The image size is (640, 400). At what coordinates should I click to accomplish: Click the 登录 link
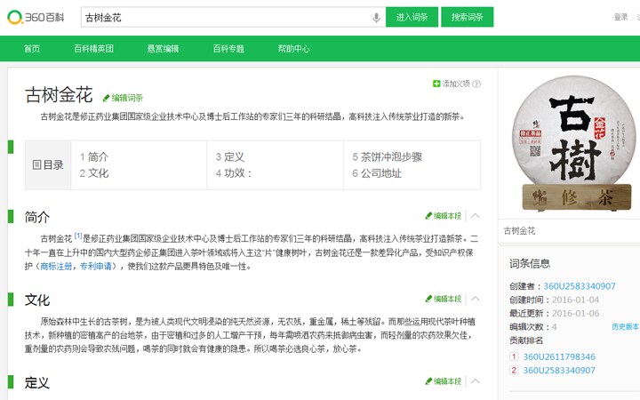pos(620,17)
